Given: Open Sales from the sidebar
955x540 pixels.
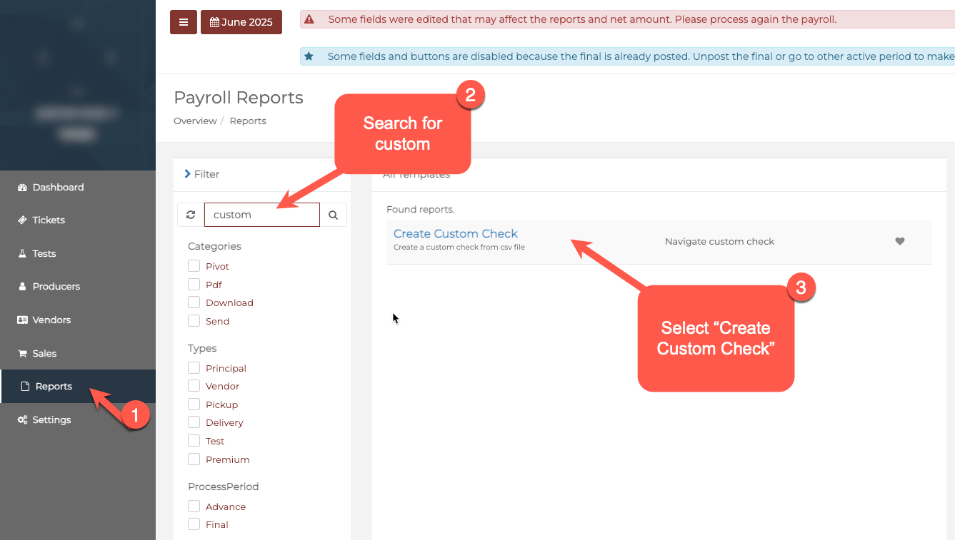Looking at the screenshot, I should tap(78, 354).
